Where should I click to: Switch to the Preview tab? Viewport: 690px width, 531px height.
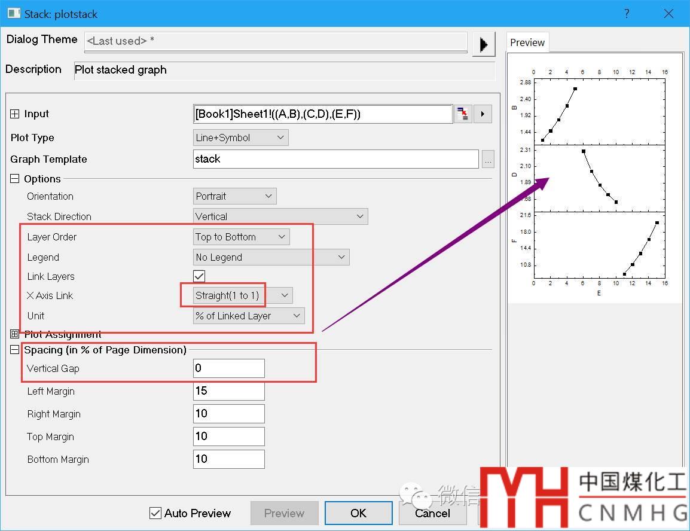(527, 42)
